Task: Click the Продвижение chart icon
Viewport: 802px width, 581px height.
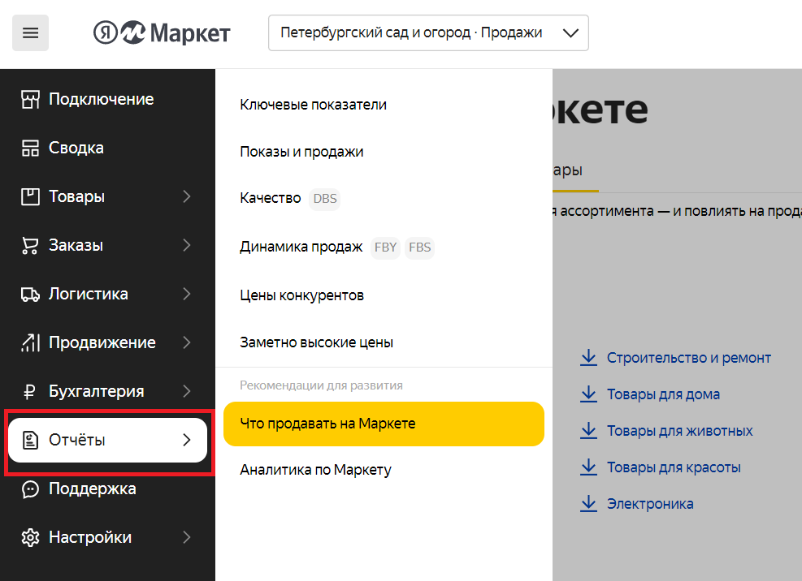Action: coord(30,343)
